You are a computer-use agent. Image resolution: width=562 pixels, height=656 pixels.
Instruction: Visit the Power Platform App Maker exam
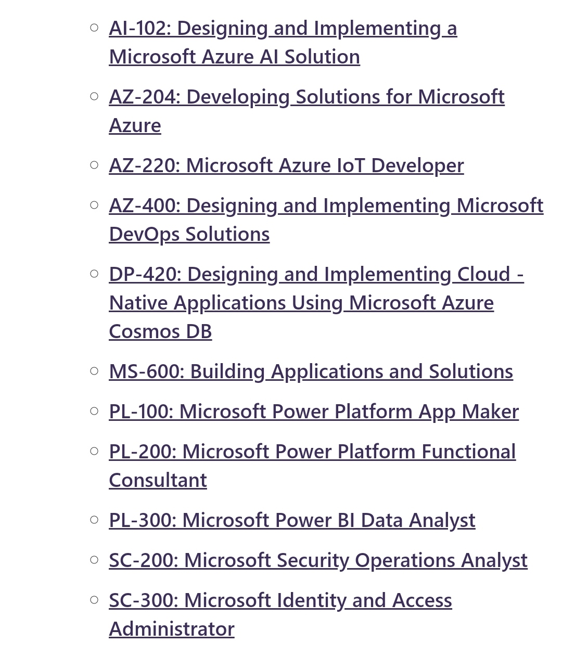pyautogui.click(x=314, y=412)
